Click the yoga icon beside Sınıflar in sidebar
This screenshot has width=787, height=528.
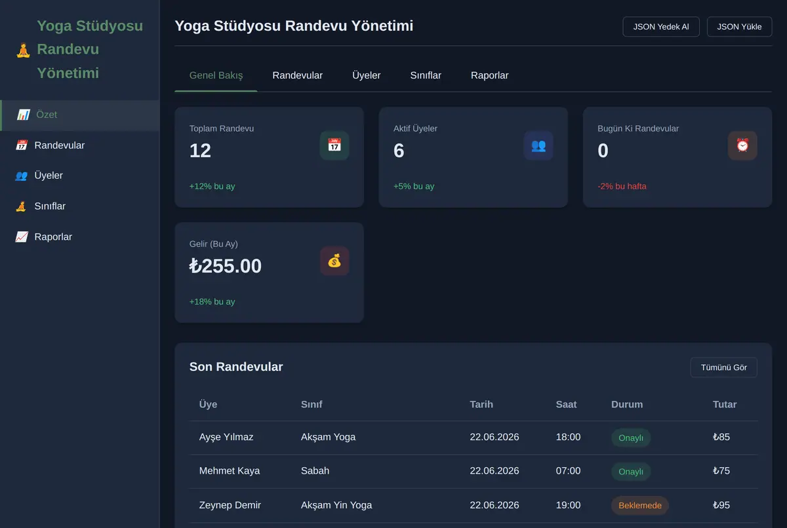click(x=21, y=206)
